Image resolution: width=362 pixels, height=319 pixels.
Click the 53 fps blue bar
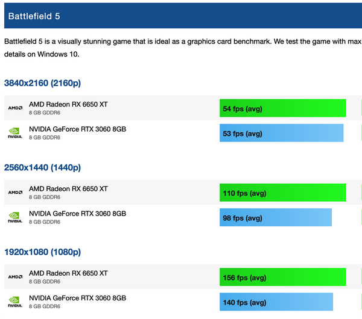pos(281,133)
